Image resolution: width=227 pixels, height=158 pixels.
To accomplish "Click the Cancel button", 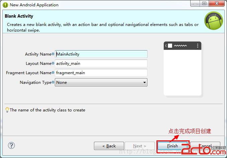I will click(205, 146).
